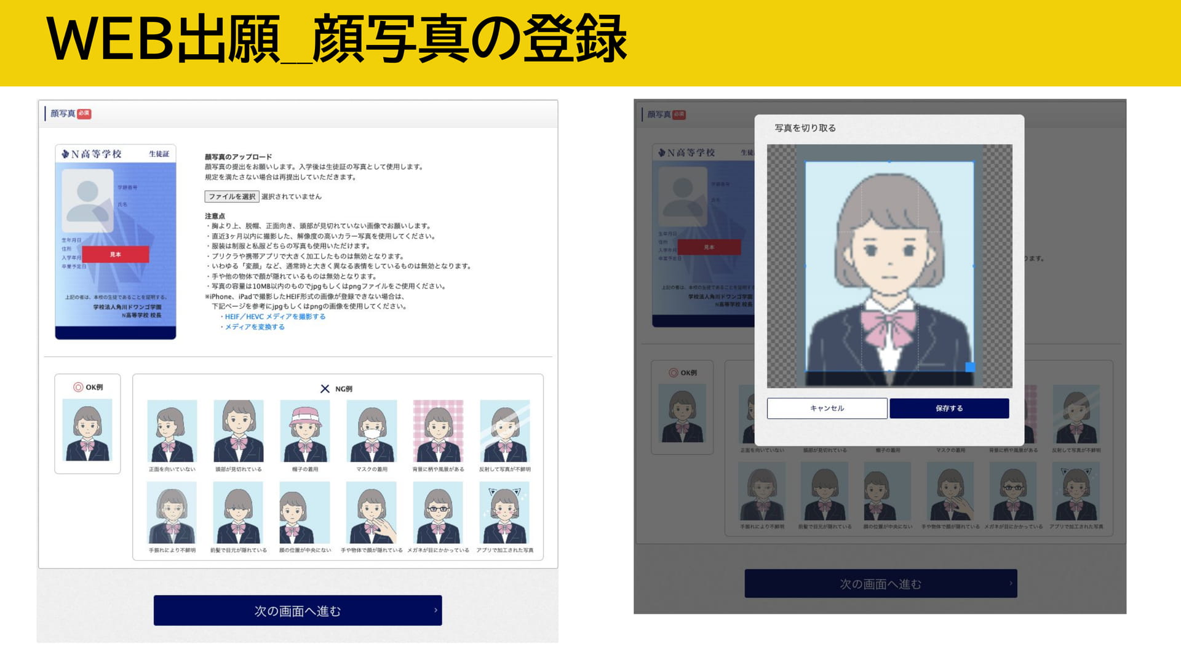The width and height of the screenshot is (1181, 660).
Task: Select the NG thumbnail 前髪で目元が隠れている in left screenshot
Action: [x=239, y=512]
